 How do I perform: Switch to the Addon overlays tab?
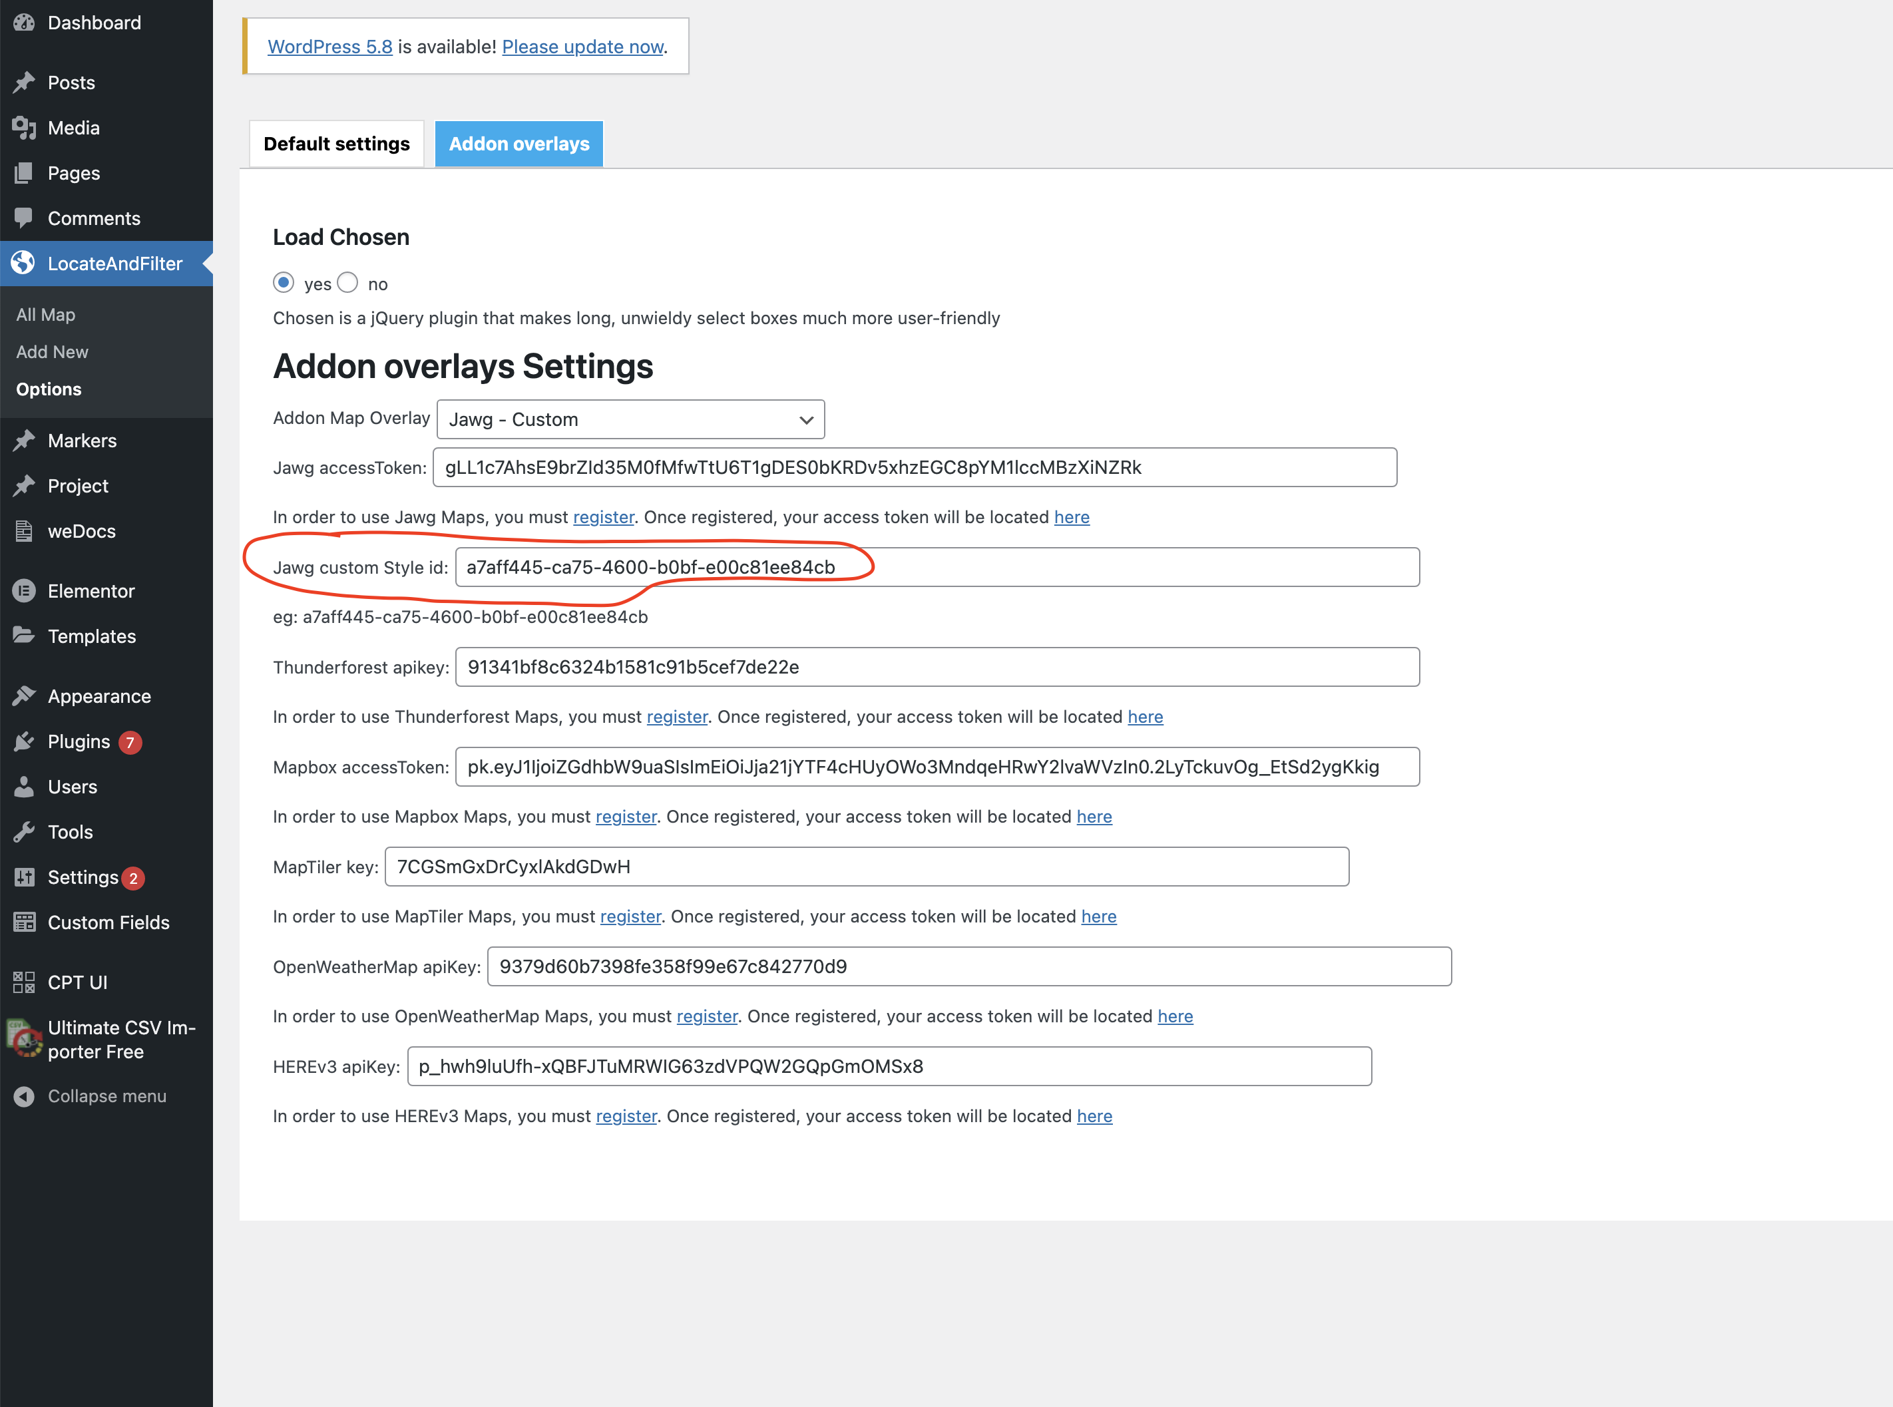(519, 144)
